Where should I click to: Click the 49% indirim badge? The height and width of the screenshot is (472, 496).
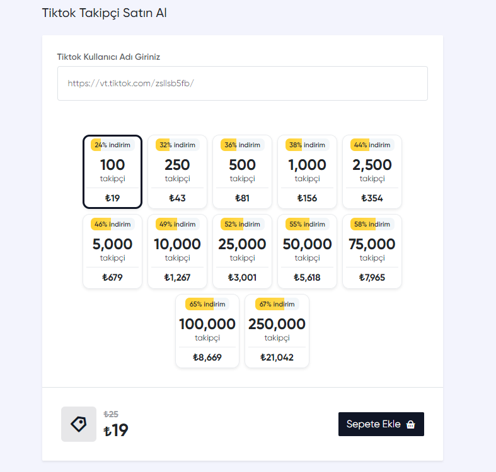[x=177, y=224]
